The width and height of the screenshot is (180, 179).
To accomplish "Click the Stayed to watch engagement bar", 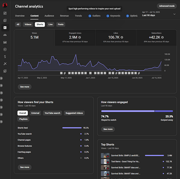I will (x=128, y=111).
